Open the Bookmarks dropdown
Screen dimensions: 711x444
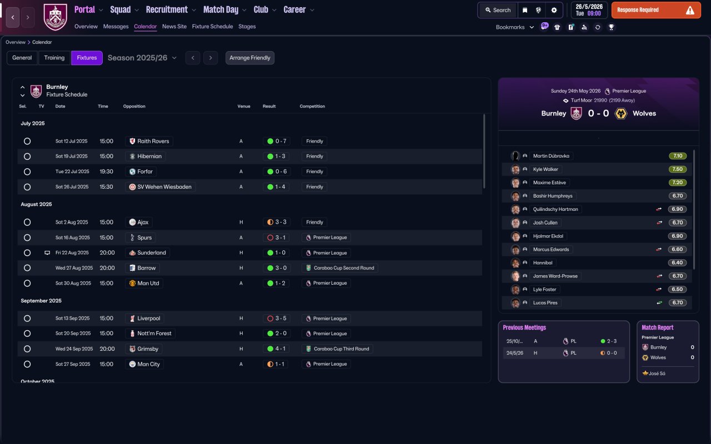pyautogui.click(x=515, y=27)
